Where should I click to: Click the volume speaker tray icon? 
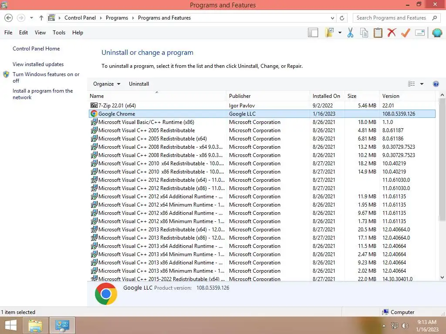pyautogui.click(x=405, y=325)
